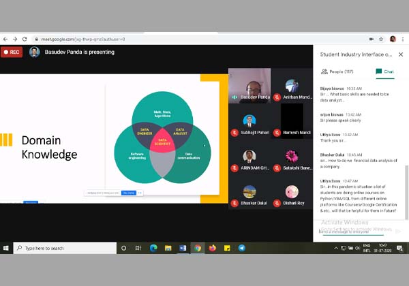This screenshot has width=409, height=286.
Task: Close the meeting side panel
Action: [399, 54]
